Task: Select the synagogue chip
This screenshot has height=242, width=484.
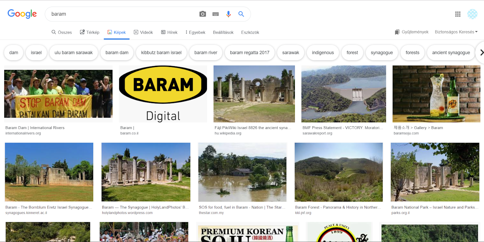Action: point(382,52)
